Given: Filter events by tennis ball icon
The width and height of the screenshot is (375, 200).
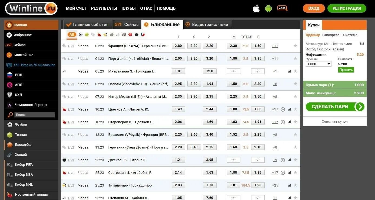Looking at the screenshot, I should coord(87,35).
